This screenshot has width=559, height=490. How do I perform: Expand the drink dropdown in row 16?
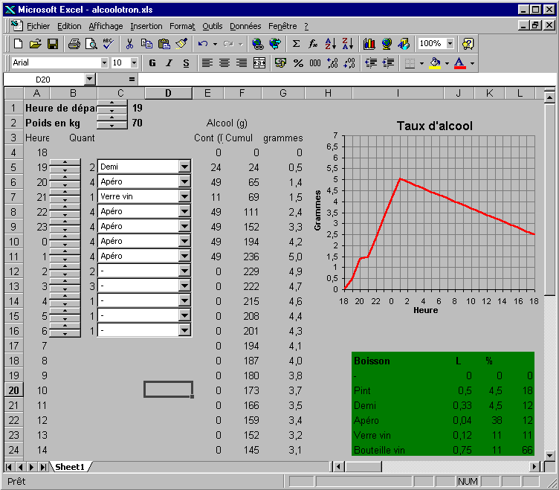pos(184,331)
